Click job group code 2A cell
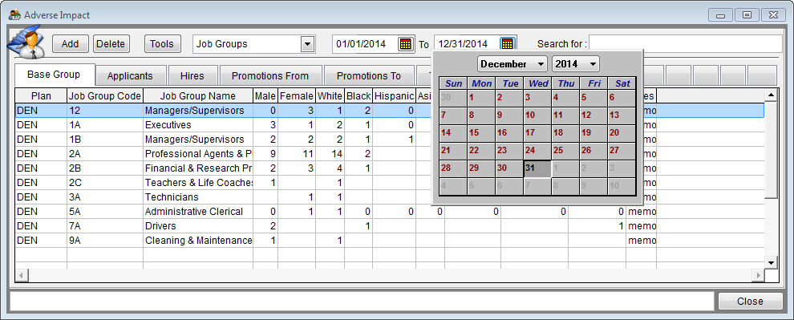The width and height of the screenshot is (794, 320). click(x=105, y=154)
